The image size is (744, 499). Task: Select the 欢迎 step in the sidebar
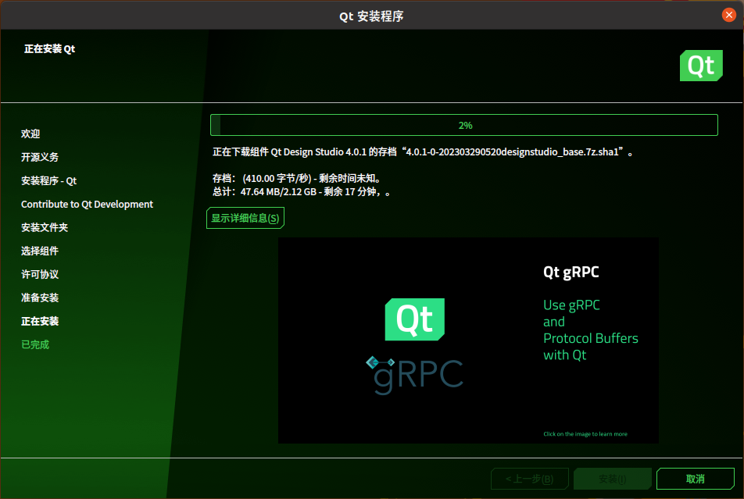click(30, 134)
